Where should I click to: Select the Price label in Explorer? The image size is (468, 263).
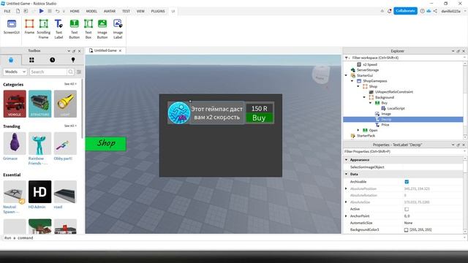[x=385, y=125]
